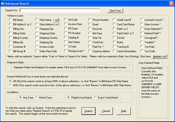
Task: Check the Pricing Level checkbox
Action: coord(66,51)
